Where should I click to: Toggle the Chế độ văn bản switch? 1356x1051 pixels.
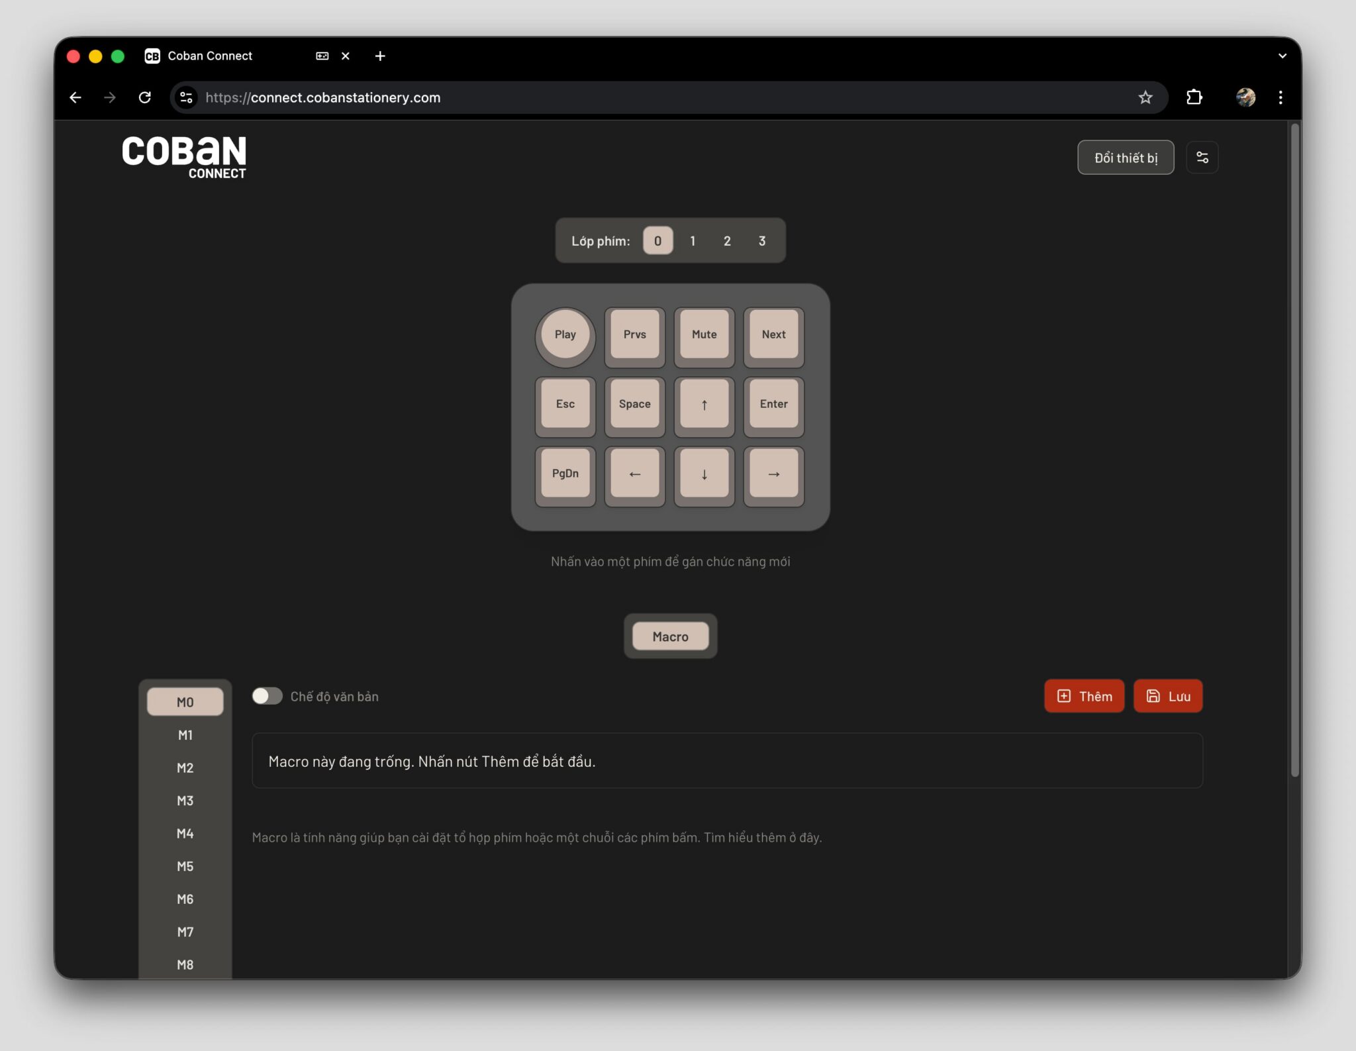point(267,696)
